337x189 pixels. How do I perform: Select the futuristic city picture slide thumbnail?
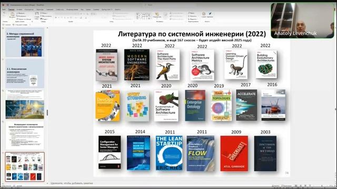coord(25,104)
